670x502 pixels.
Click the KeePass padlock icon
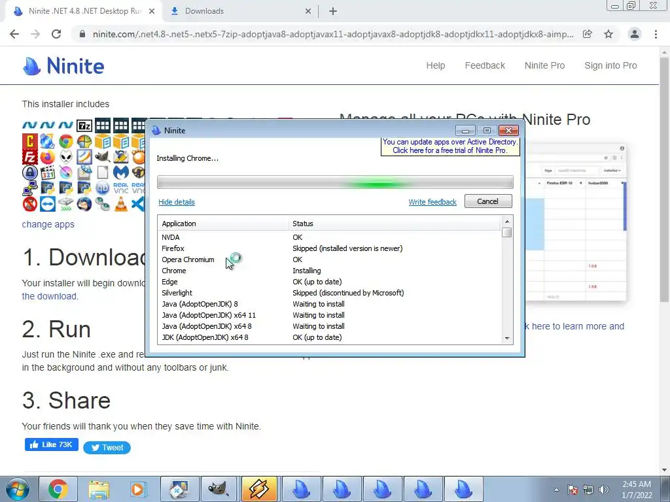click(29, 173)
